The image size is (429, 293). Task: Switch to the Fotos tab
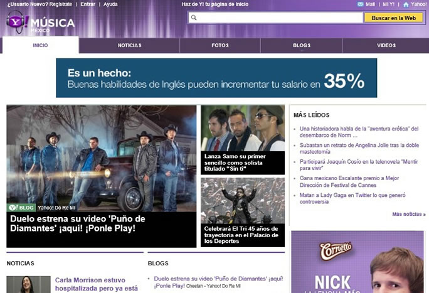tap(220, 45)
